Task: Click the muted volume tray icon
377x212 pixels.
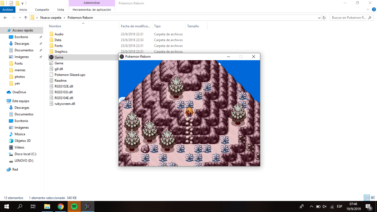Action: [325, 206]
